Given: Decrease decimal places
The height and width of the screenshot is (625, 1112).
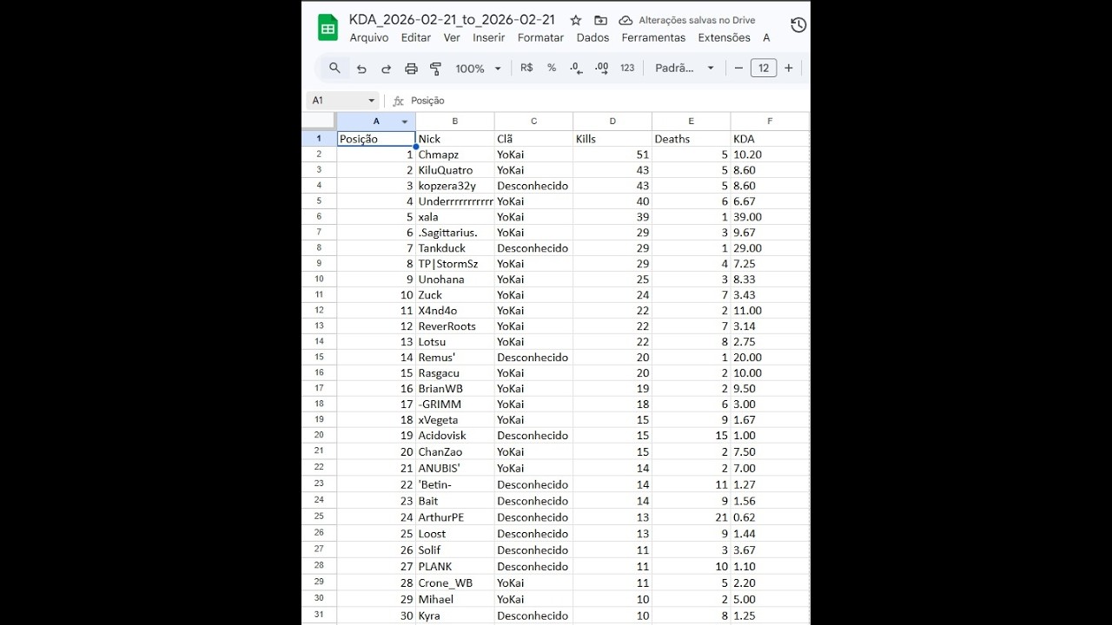Looking at the screenshot, I should click(576, 68).
